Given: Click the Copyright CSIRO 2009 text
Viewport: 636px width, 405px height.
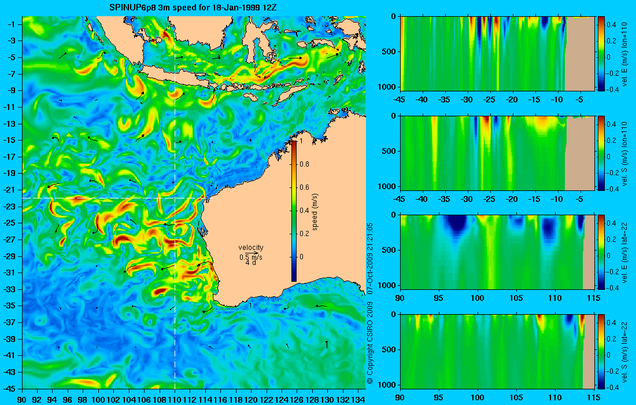Looking at the screenshot, I should tap(370, 343).
